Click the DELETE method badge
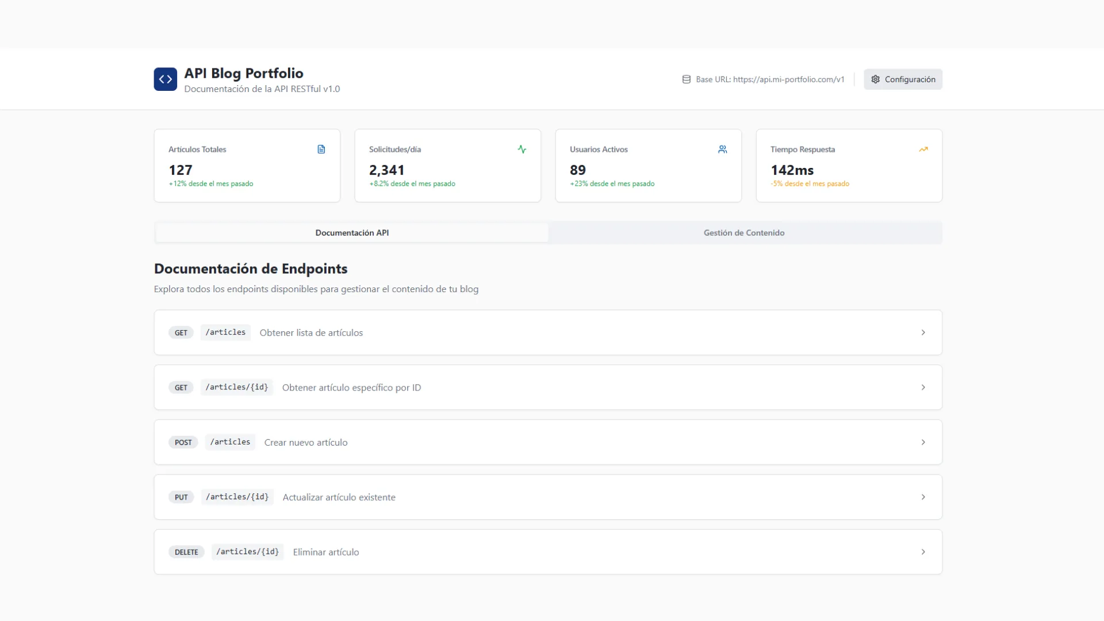 click(x=186, y=552)
